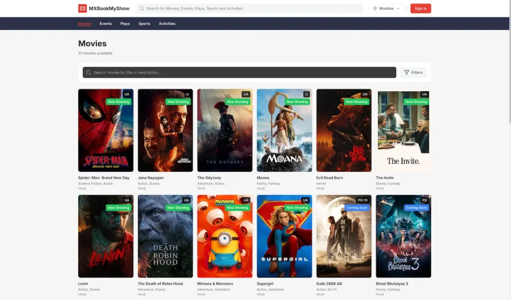Open the Jana Nayagan poster
This screenshot has width=511, height=300.
tap(165, 130)
